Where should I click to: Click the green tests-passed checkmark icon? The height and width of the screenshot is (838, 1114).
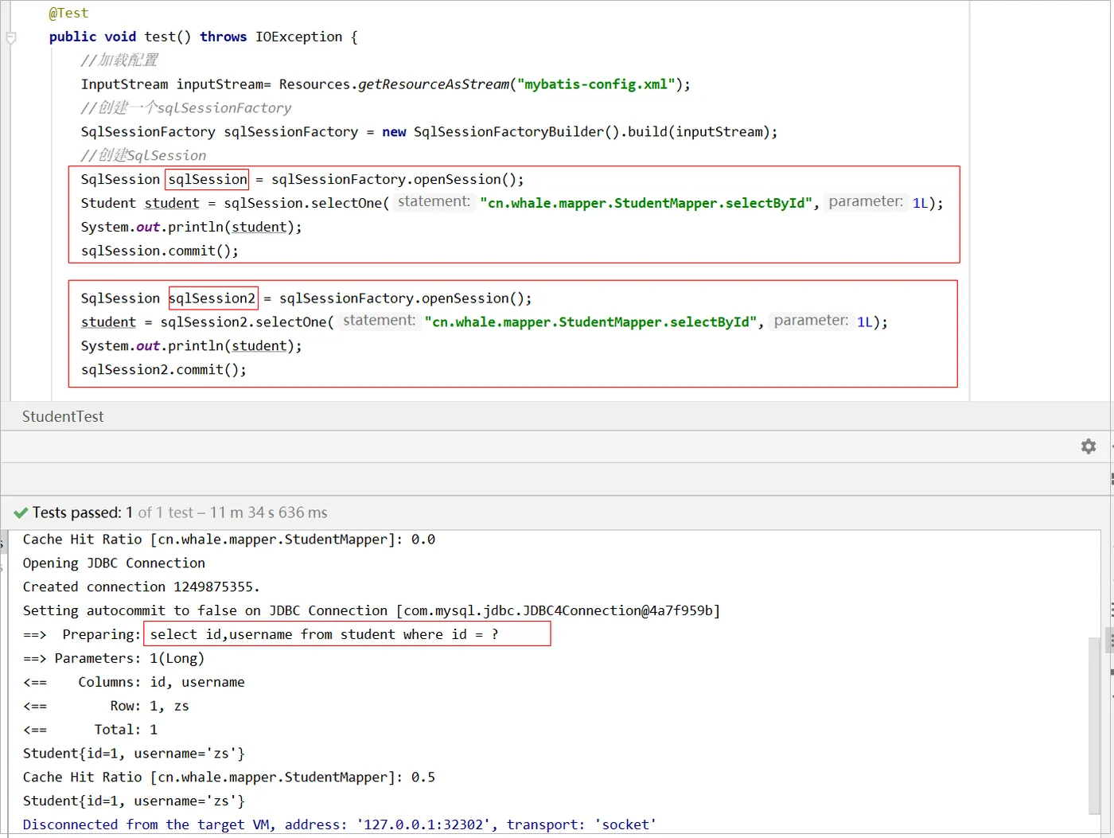tap(21, 513)
